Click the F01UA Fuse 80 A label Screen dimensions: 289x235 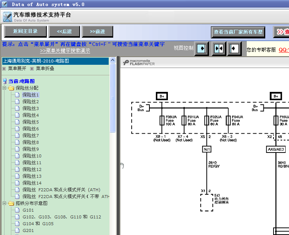(193, 121)
